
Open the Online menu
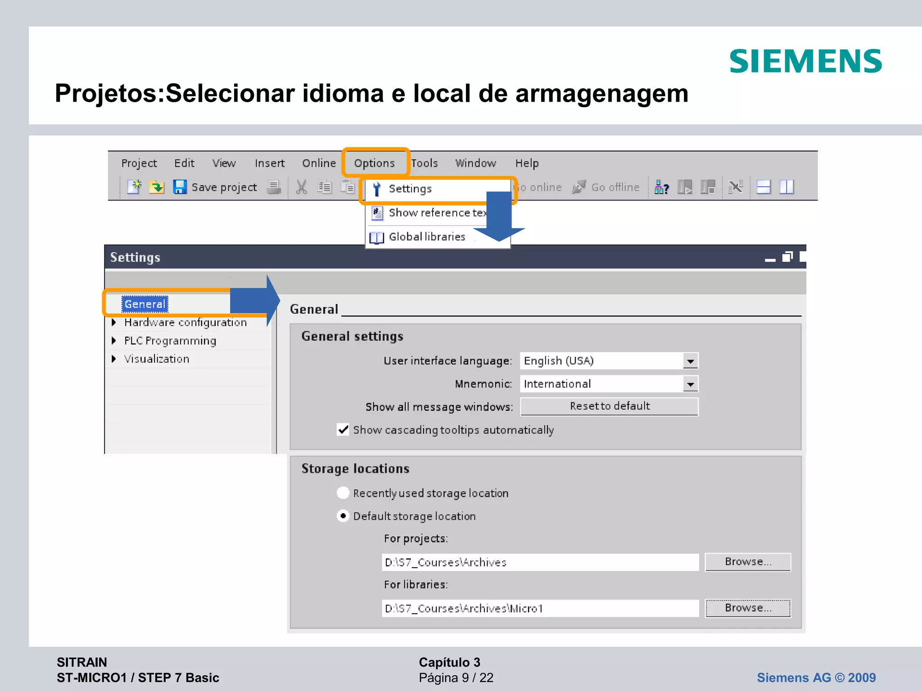319,163
